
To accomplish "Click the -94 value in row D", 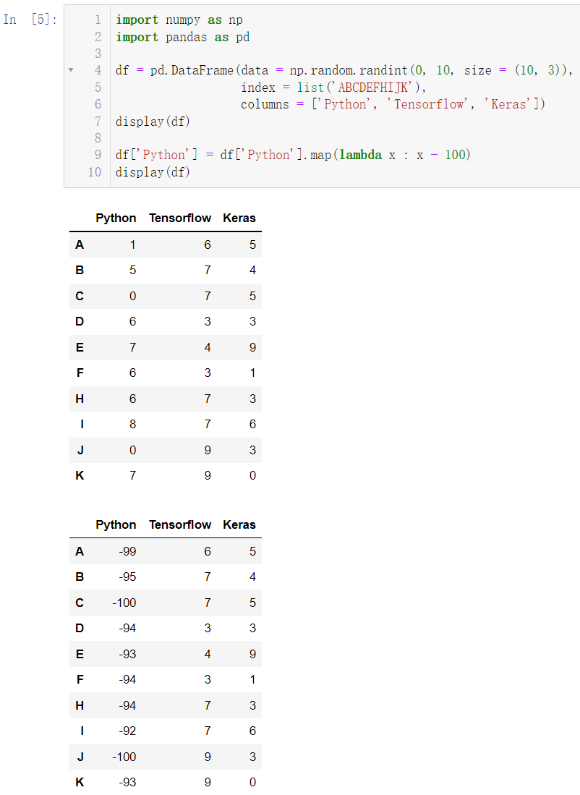I will click(x=127, y=628).
